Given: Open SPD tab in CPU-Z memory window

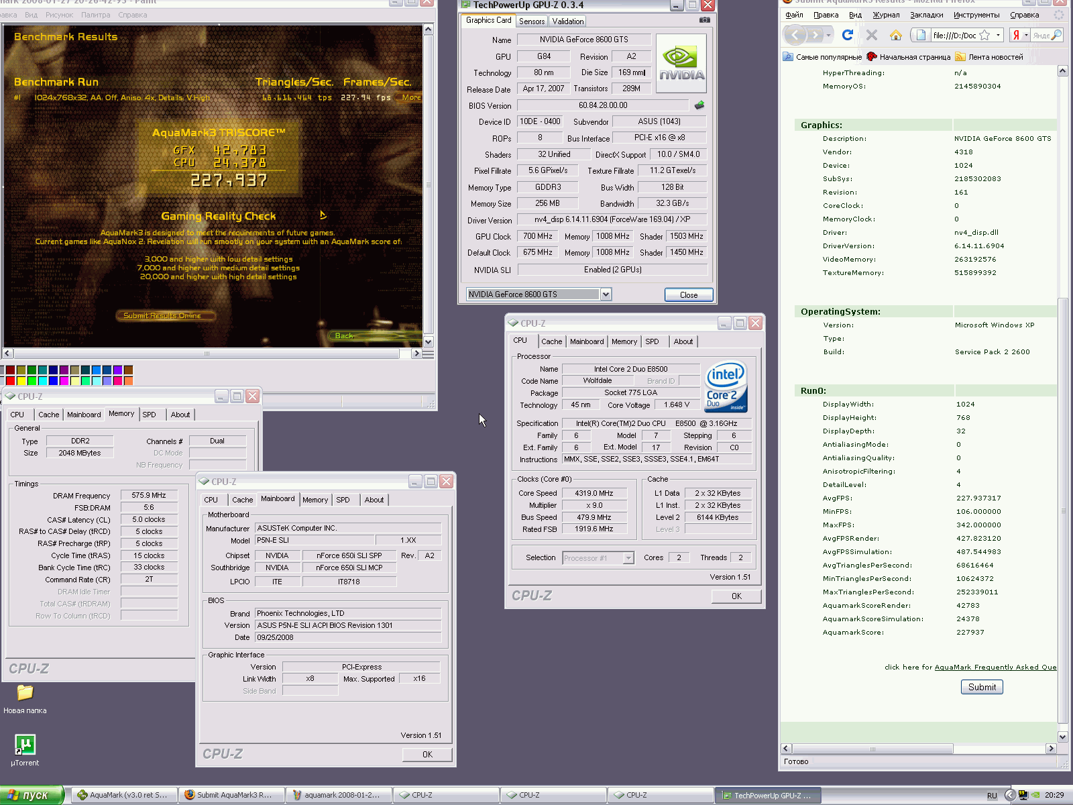Looking at the screenshot, I should pyautogui.click(x=149, y=415).
